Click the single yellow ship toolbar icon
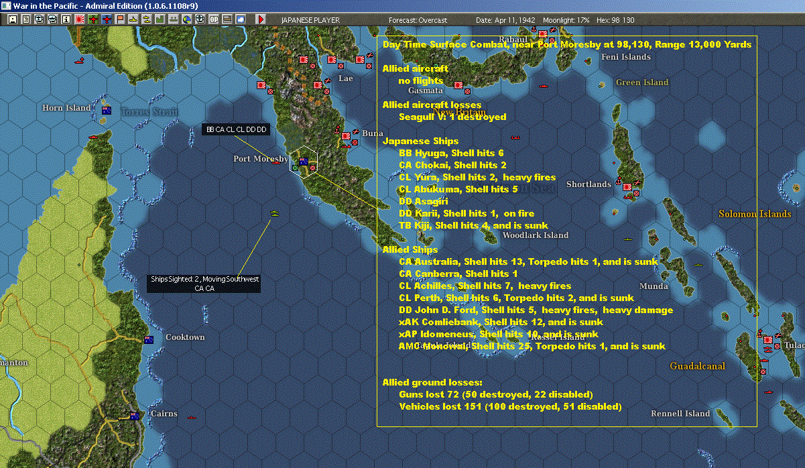Screen dimensions: 805x468 (x=133, y=19)
